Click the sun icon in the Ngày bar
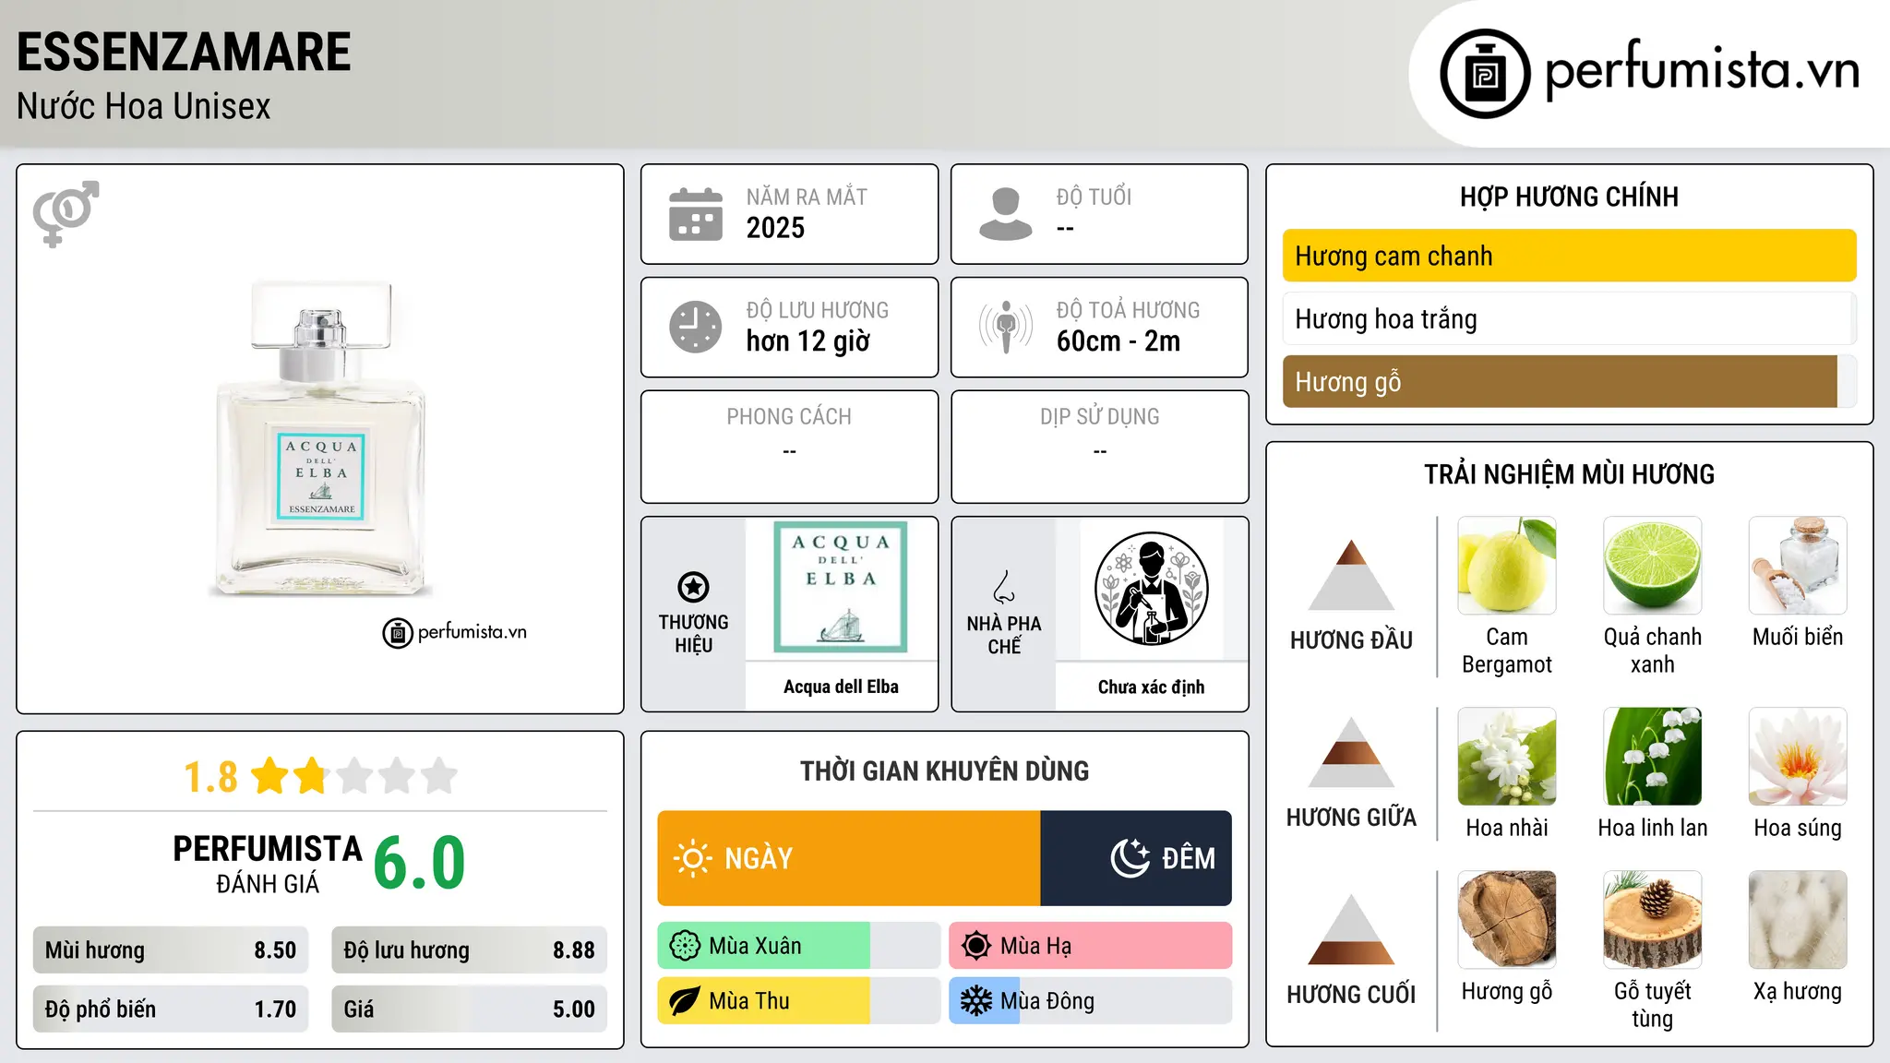The width and height of the screenshot is (1890, 1063). tap(692, 858)
